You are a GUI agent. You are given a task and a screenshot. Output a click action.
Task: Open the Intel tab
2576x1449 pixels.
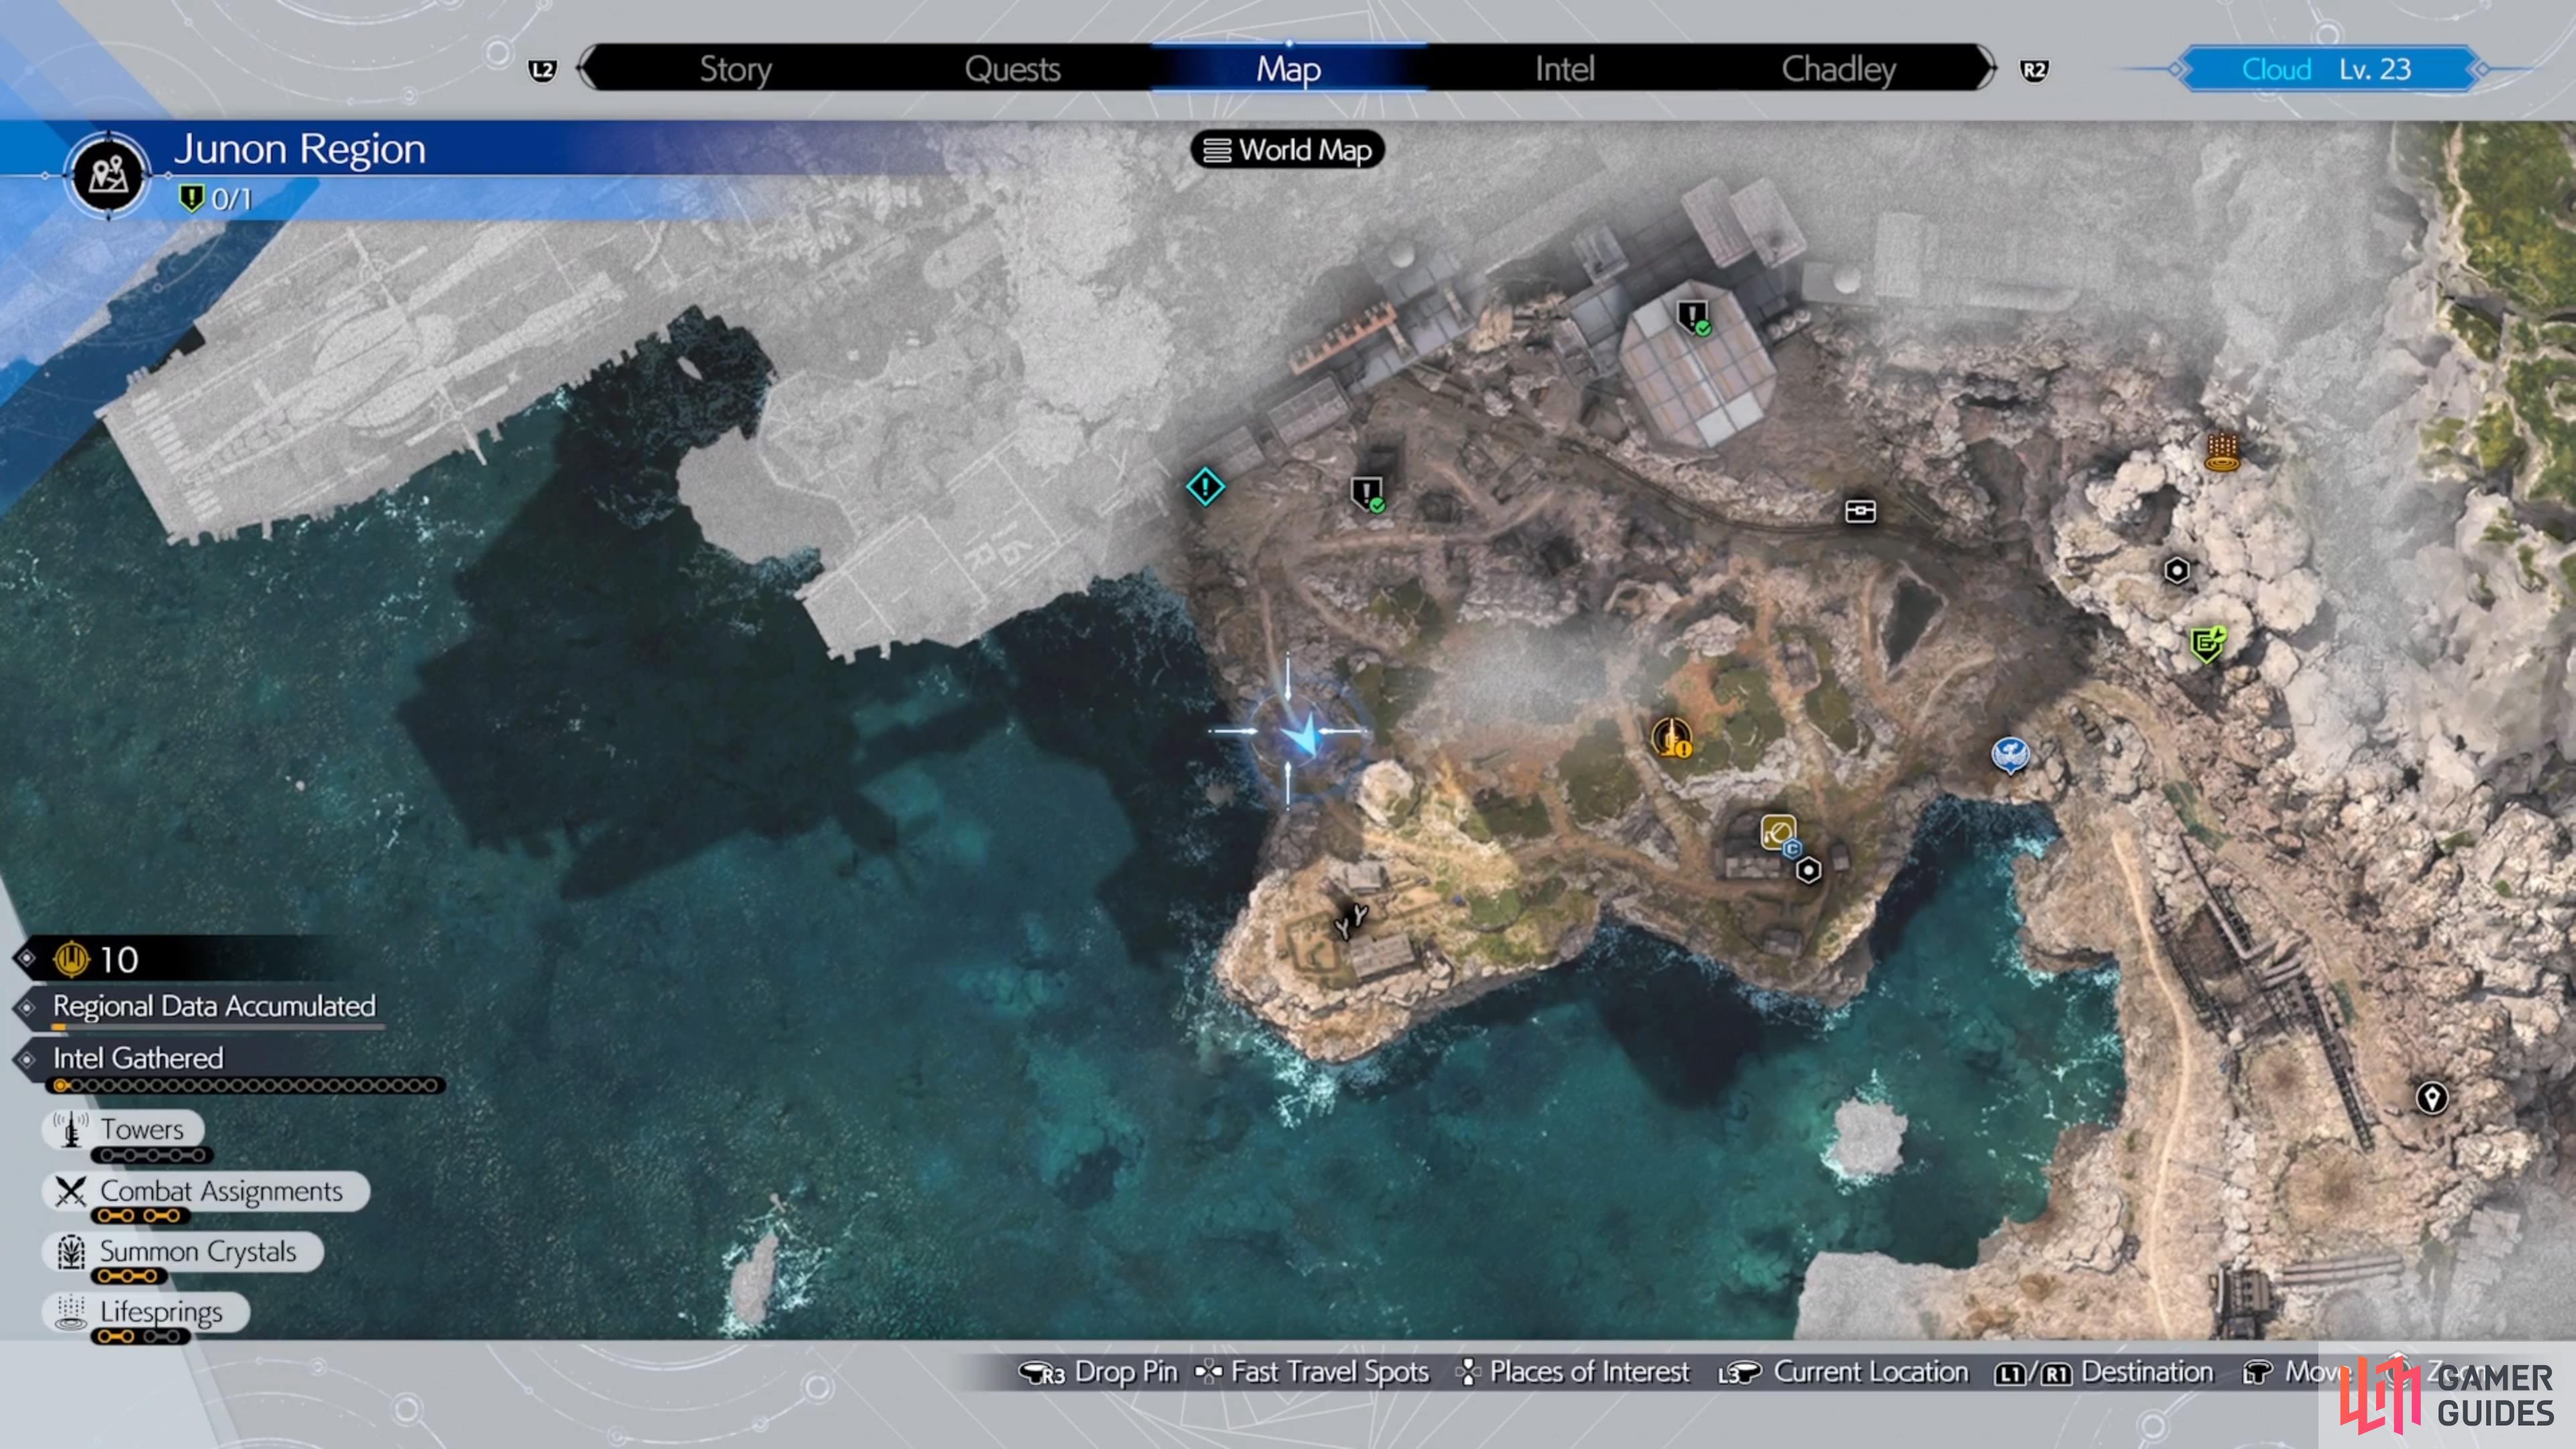coord(1564,69)
